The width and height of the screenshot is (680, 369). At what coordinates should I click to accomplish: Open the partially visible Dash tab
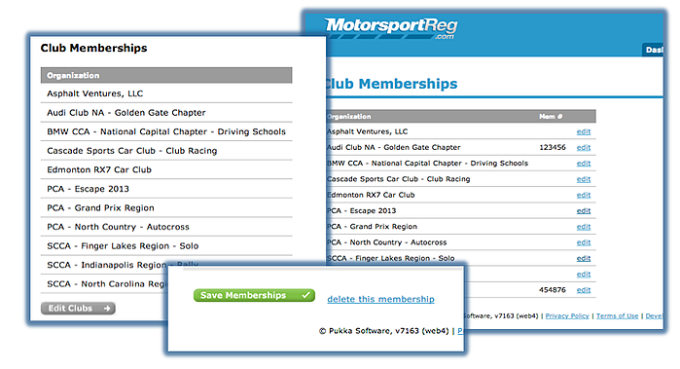pos(653,50)
